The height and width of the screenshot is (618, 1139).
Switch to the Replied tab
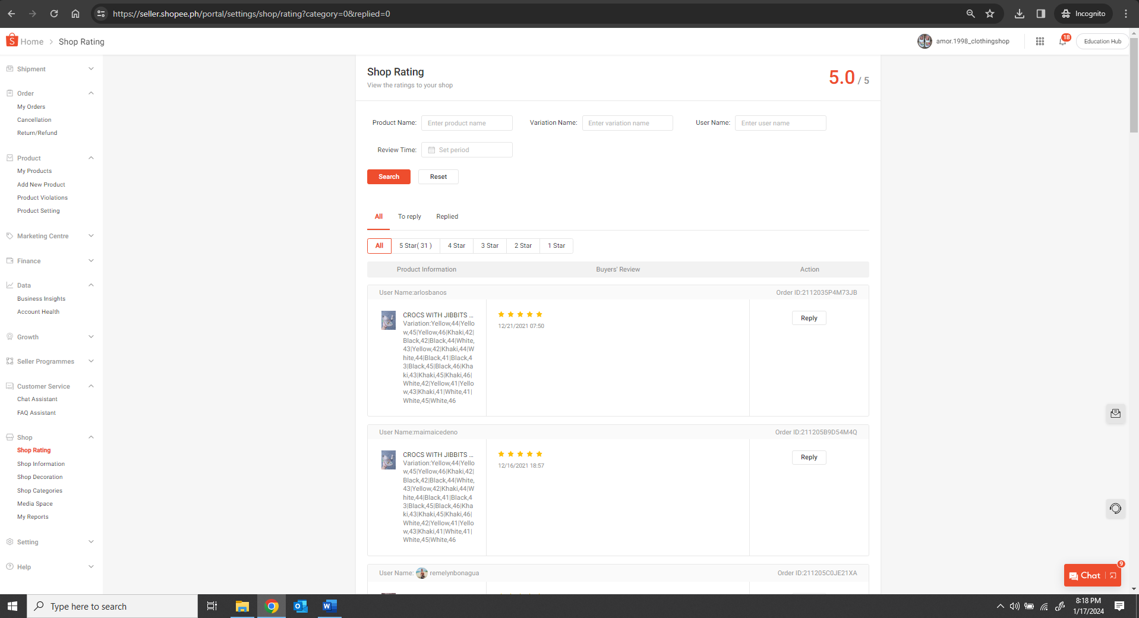[447, 216]
